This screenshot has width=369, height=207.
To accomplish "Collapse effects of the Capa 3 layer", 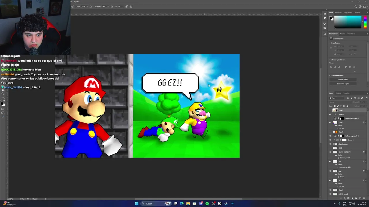I will click(x=366, y=122).
